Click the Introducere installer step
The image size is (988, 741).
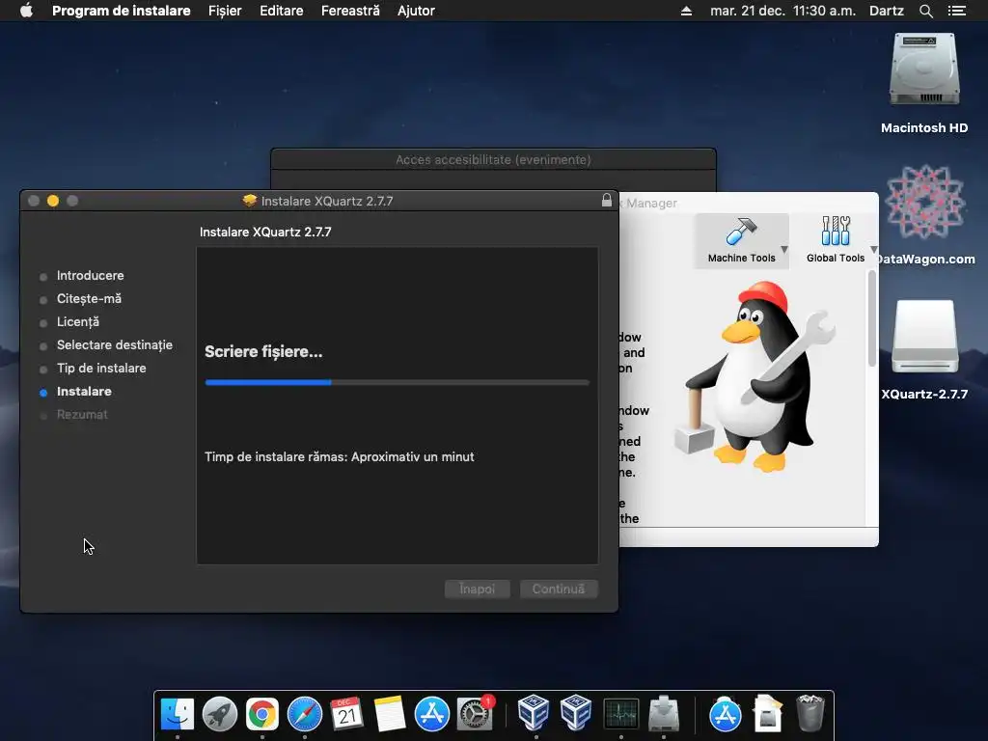[x=90, y=275]
